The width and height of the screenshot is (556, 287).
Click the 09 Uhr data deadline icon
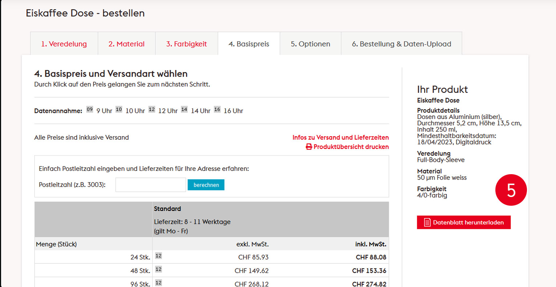90,110
